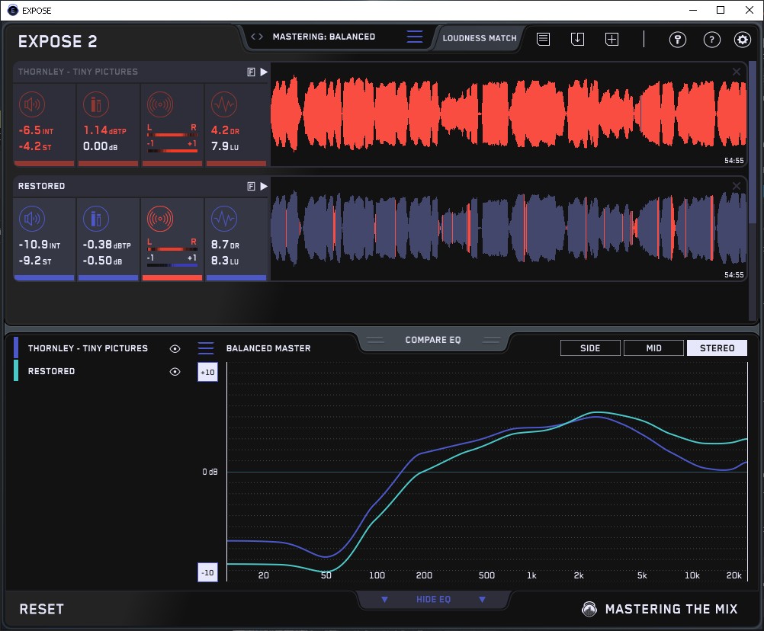
Task: Open the Mastering: Balanced preset list
Action: pyautogui.click(x=414, y=37)
